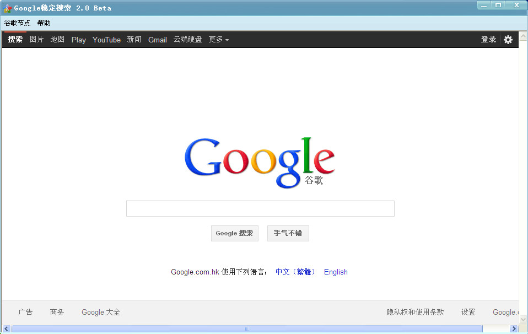Click the vertical scrollbar up arrow
Image resolution: width=528 pixels, height=334 pixels.
523,35
